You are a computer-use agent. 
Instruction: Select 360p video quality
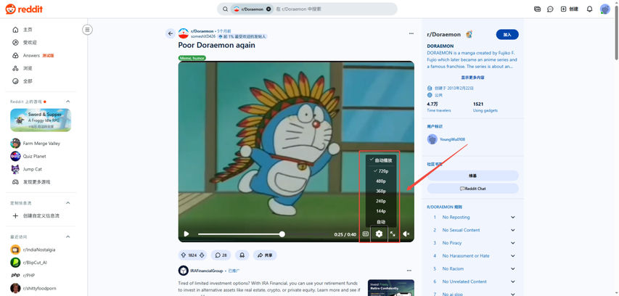click(381, 192)
